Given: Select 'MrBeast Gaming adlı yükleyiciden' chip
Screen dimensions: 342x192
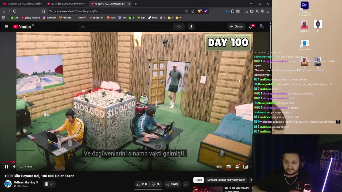Looking at the screenshot, I should [x=226, y=180].
